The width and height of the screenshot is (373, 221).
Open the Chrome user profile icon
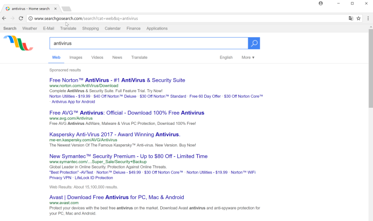(x=320, y=4)
